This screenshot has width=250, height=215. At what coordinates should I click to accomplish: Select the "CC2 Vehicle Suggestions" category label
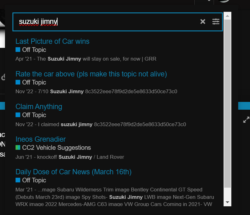tap(56, 148)
